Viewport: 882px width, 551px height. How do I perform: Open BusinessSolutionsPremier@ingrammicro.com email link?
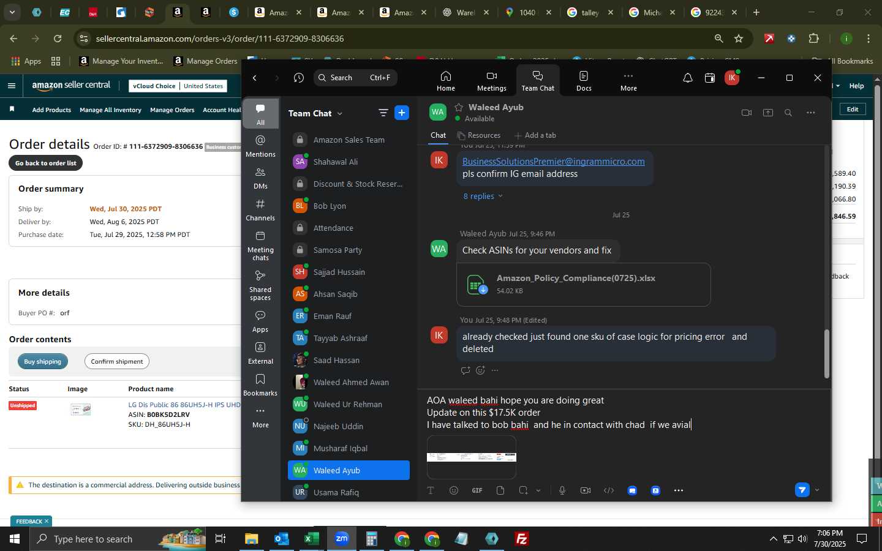553,162
